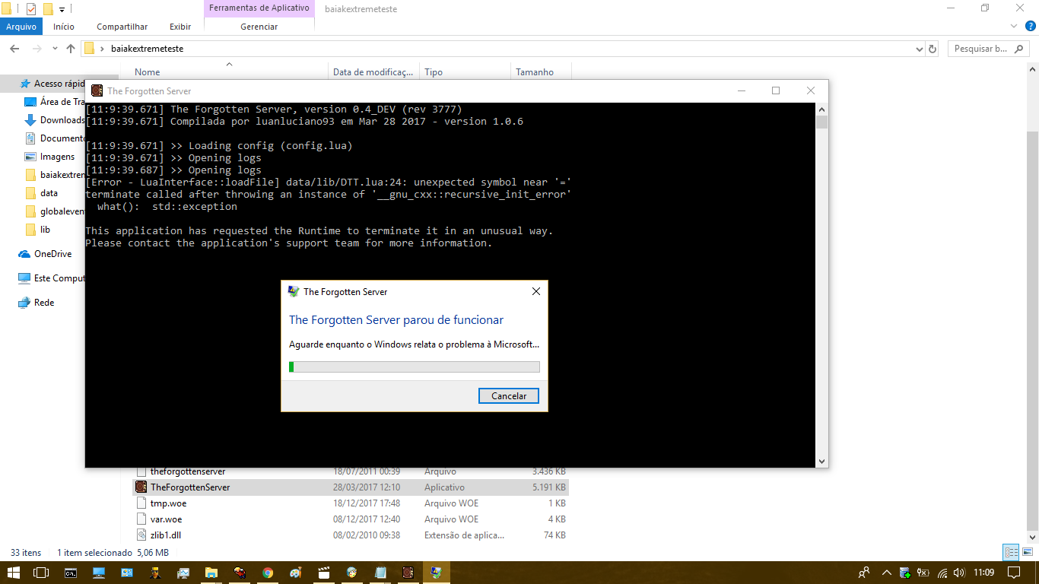Open Google Chrome from the taskbar
This screenshot has width=1039, height=584.
tap(268, 573)
